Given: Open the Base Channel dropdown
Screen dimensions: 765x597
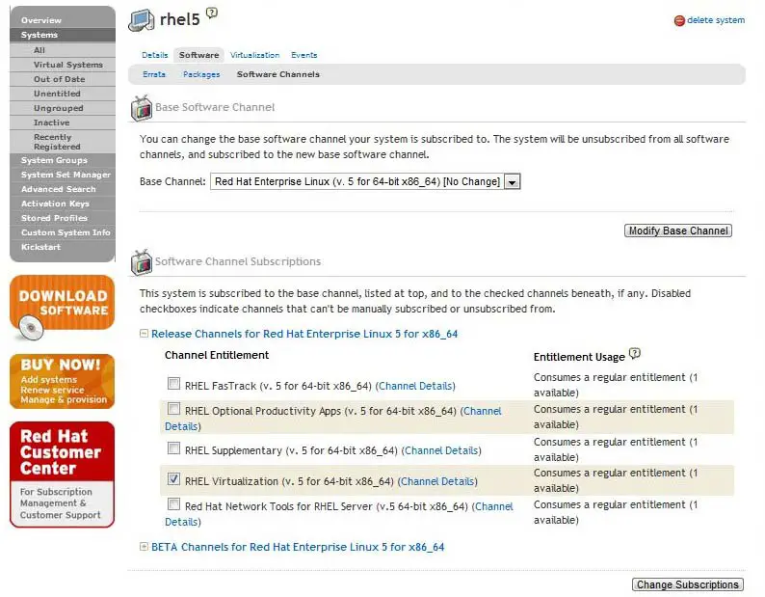Looking at the screenshot, I should (512, 181).
